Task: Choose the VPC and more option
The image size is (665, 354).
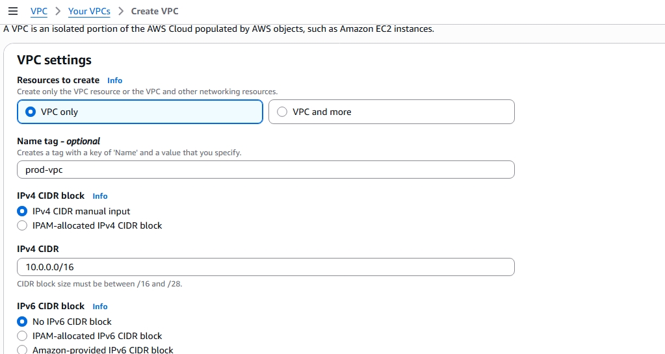Action: 282,112
